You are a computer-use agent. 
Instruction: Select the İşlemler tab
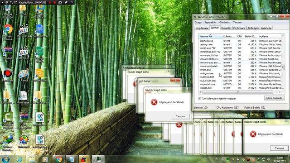(x=215, y=28)
